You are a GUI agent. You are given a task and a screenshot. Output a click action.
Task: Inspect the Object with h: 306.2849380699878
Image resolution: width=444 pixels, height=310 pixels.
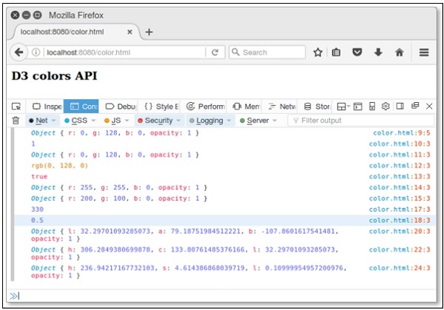click(184, 253)
